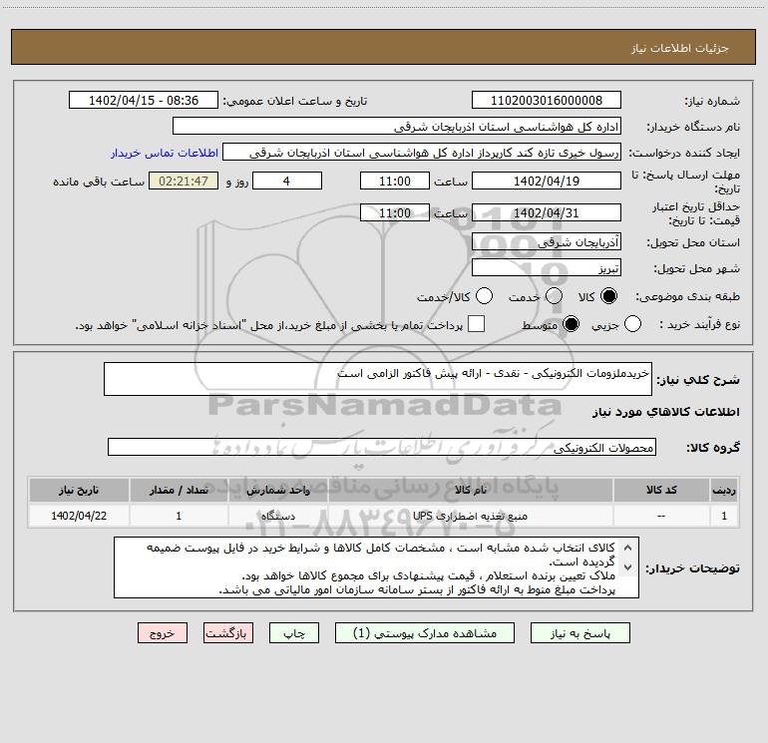Select the کالا radio button
Image resolution: width=768 pixels, height=743 pixels.
click(608, 296)
